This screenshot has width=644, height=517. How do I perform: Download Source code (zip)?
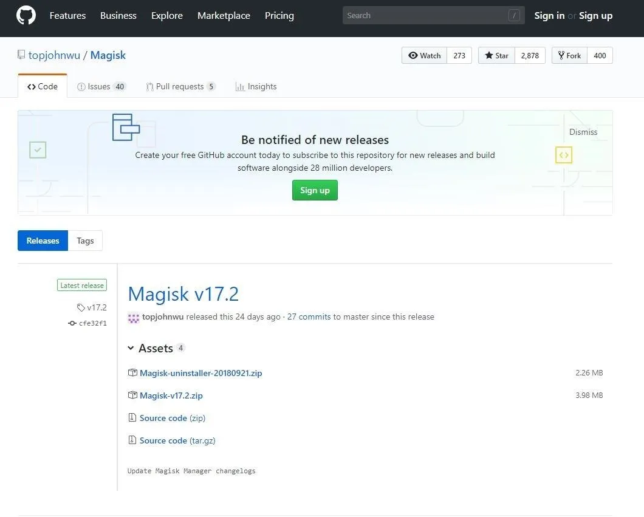point(173,418)
